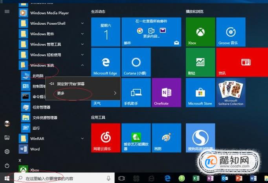Open Excel from the taskbar
The height and width of the screenshot is (183, 268).
click(x=196, y=178)
